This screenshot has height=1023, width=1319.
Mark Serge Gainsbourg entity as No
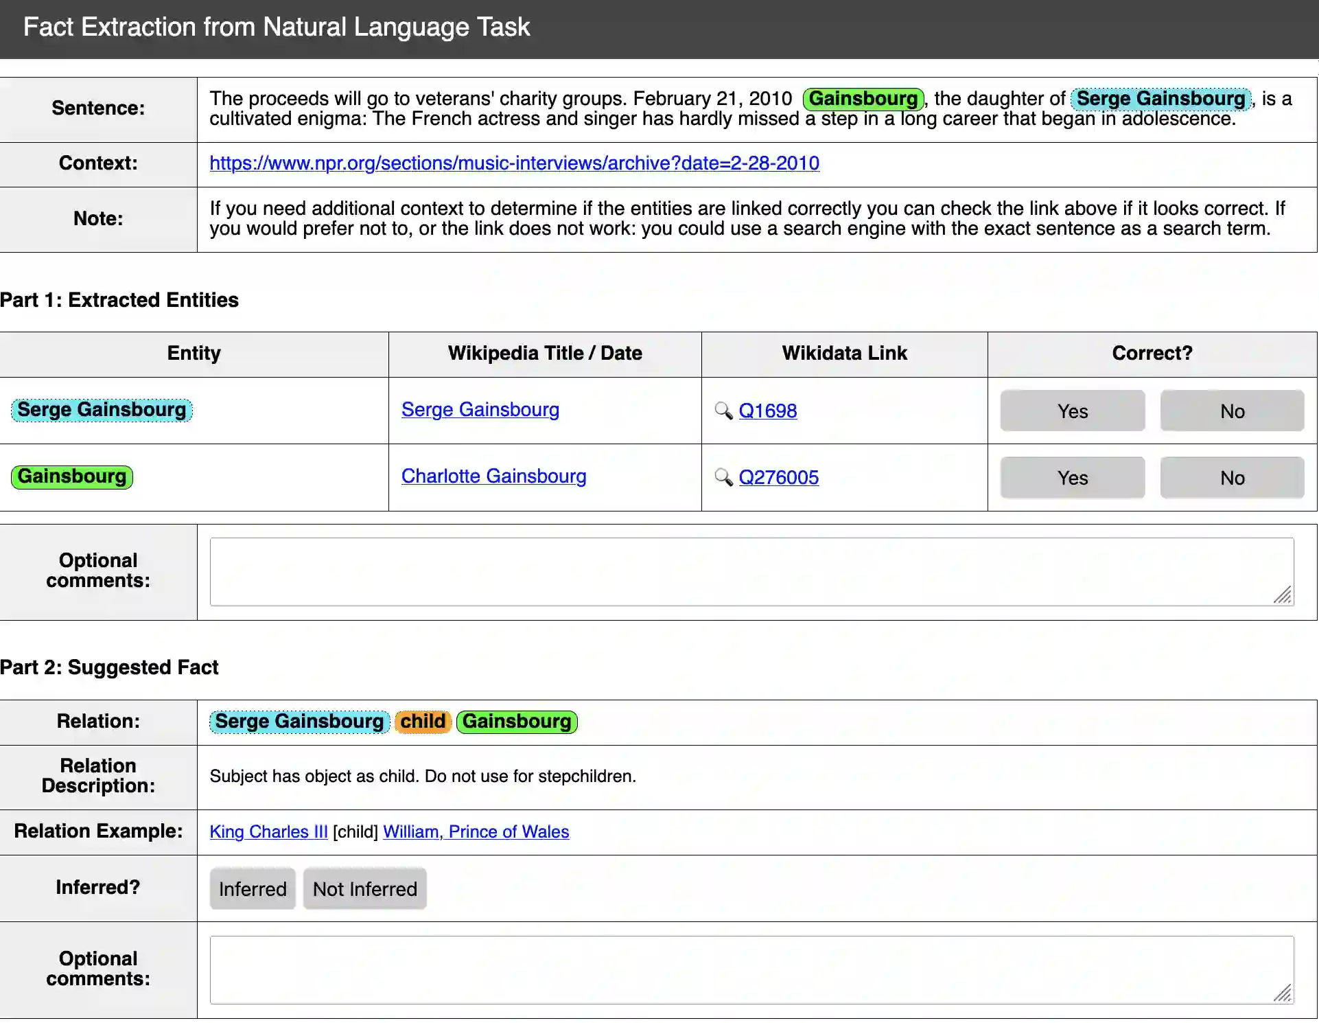(x=1232, y=411)
